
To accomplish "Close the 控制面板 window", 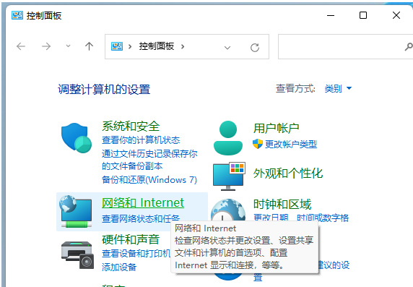I will coord(396,15).
